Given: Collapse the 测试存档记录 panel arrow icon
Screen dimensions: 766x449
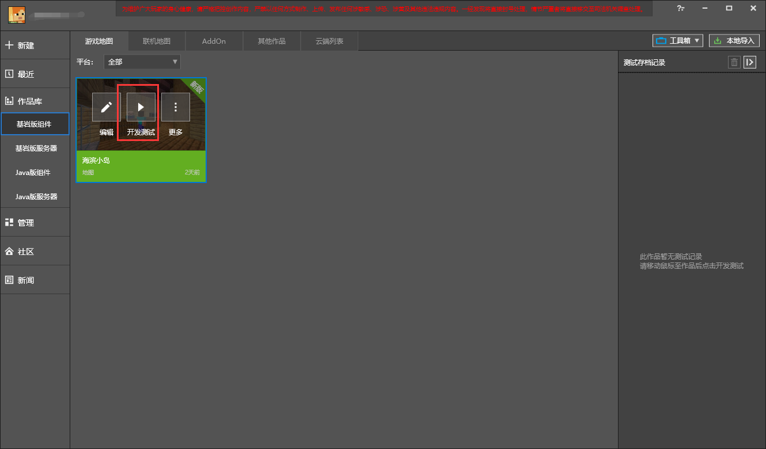Looking at the screenshot, I should pos(749,62).
